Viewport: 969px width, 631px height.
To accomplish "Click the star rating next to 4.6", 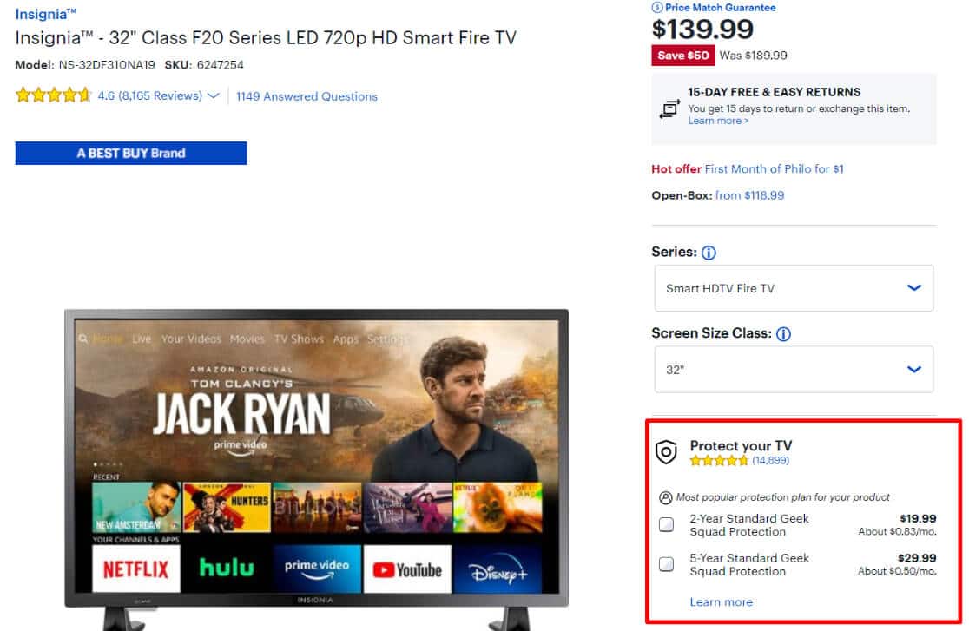I will [52, 95].
